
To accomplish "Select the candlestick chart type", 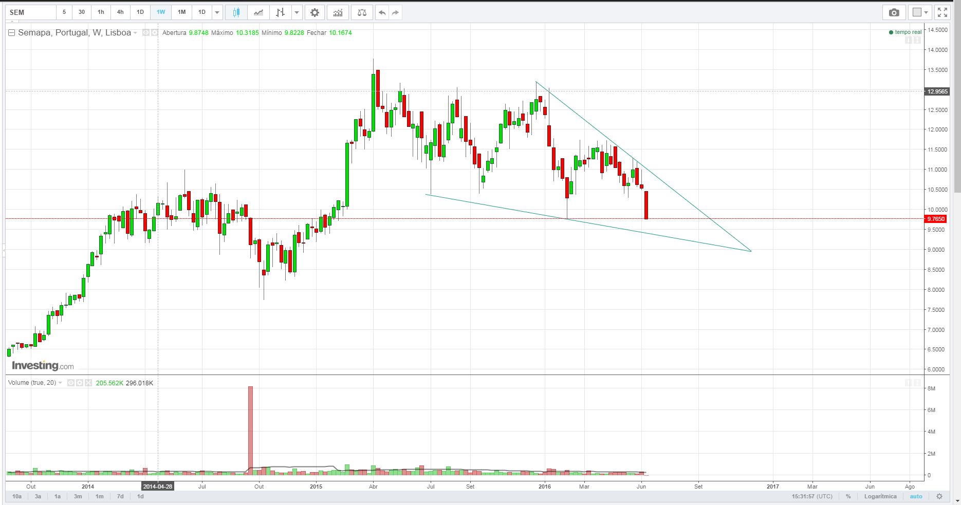I will (x=236, y=12).
